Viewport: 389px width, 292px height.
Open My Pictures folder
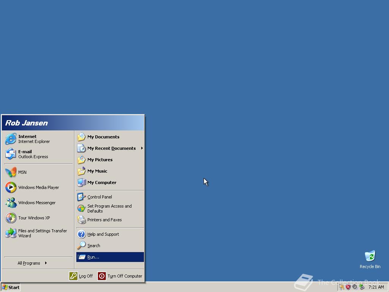(x=110, y=160)
